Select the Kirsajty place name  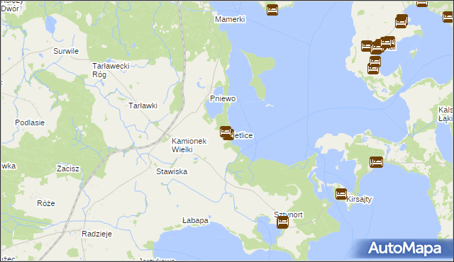coord(359,199)
